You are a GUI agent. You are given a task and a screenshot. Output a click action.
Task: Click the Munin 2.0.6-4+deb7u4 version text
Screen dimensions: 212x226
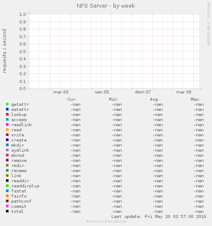point(106,221)
